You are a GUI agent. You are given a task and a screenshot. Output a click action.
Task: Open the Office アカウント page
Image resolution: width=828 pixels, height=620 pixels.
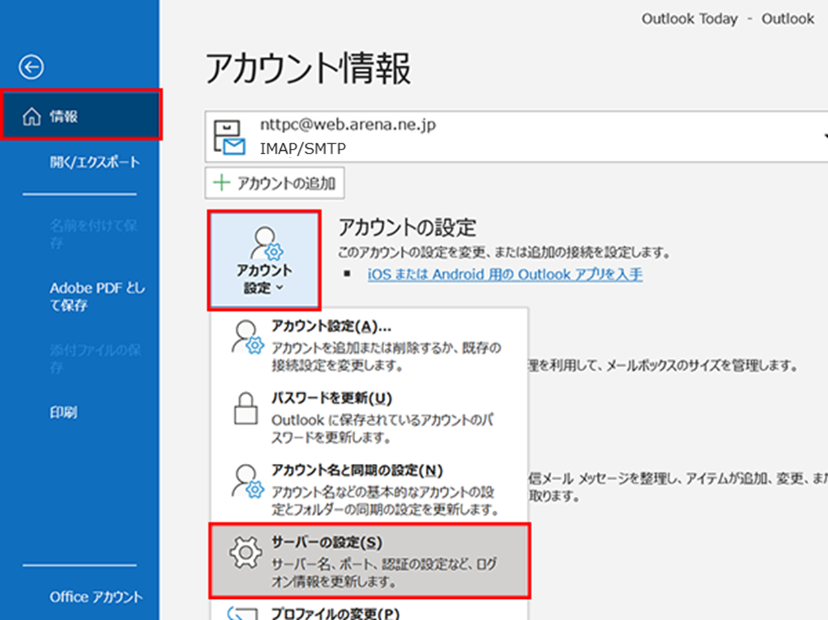96,597
